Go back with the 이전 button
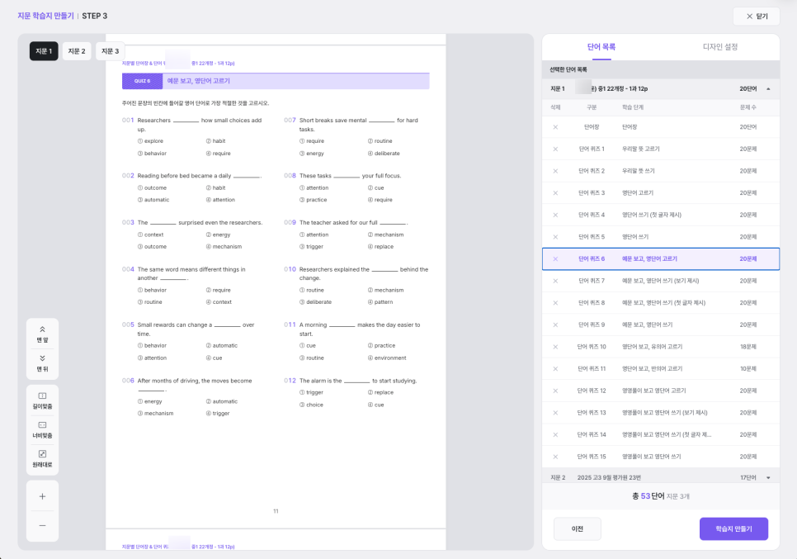Image resolution: width=797 pixels, height=559 pixels. point(577,529)
